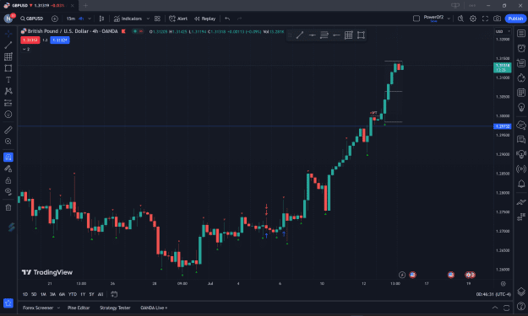Toggle lock all drawing tools
The width and height of the screenshot is (528, 316).
coord(8,180)
